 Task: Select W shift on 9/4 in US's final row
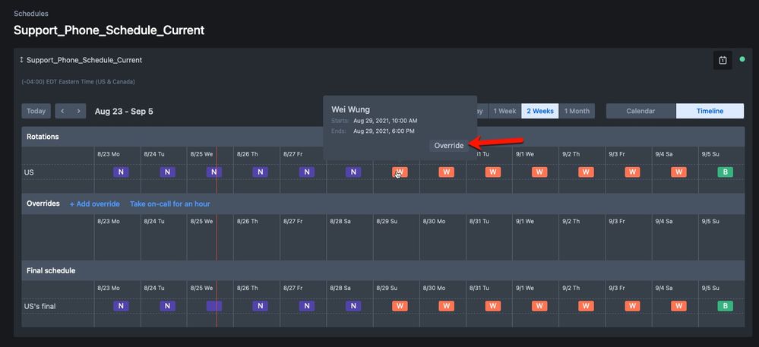pos(678,306)
